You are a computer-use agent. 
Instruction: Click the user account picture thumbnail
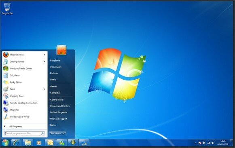tap(61, 50)
